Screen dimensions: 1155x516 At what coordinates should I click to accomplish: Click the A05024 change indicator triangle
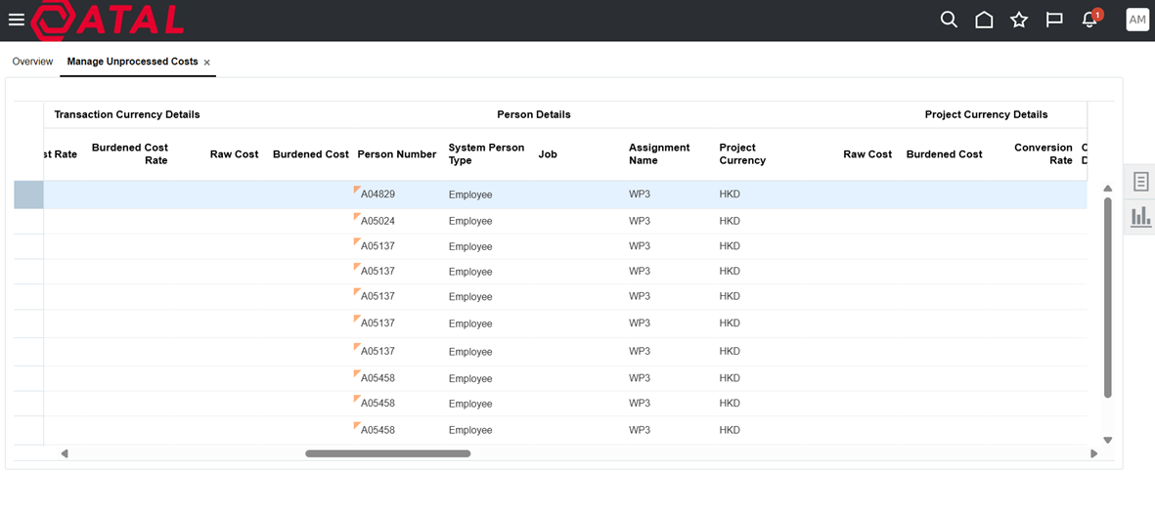[x=357, y=216]
